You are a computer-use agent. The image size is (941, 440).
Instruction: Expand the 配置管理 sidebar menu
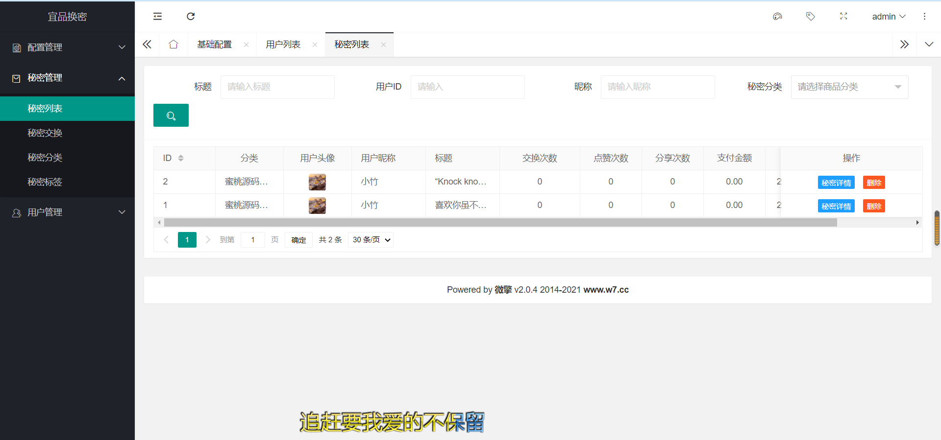(x=67, y=47)
